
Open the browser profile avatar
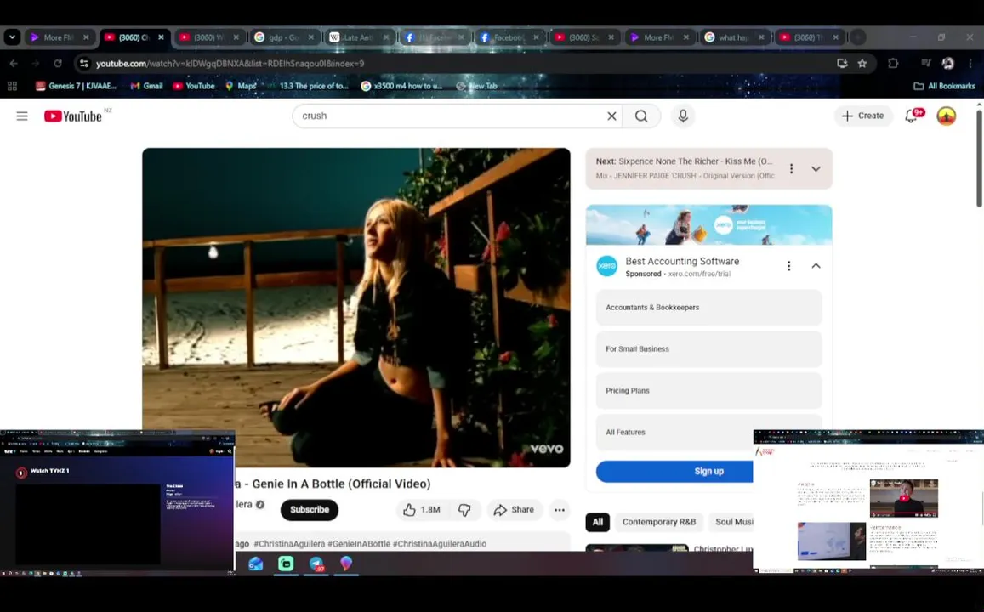tap(947, 64)
